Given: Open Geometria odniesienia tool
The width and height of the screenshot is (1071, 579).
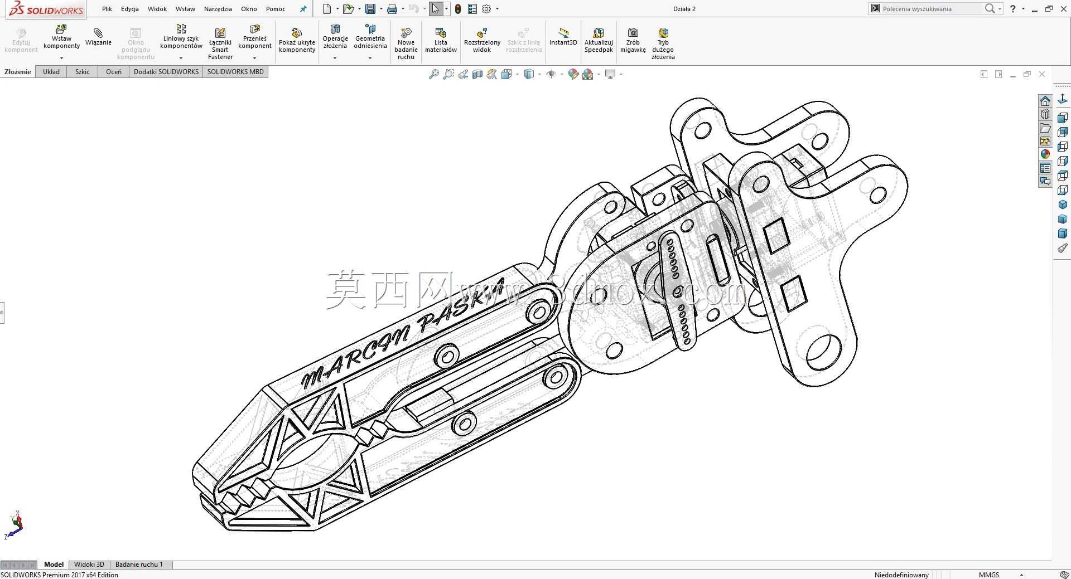Looking at the screenshot, I should (x=370, y=37).
